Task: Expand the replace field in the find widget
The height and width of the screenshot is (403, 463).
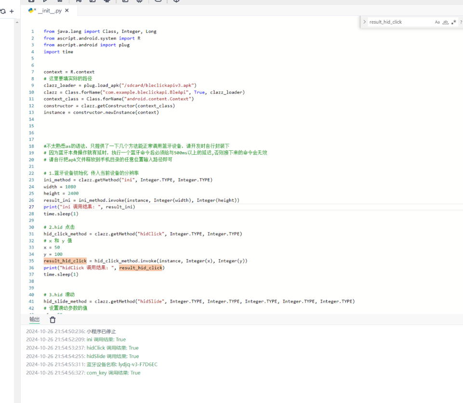Action: point(364,22)
